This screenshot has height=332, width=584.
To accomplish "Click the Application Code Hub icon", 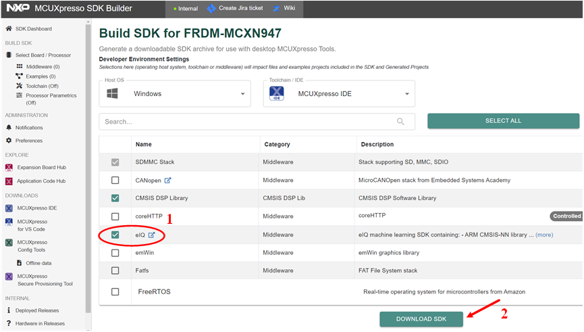I will click(x=9, y=181).
